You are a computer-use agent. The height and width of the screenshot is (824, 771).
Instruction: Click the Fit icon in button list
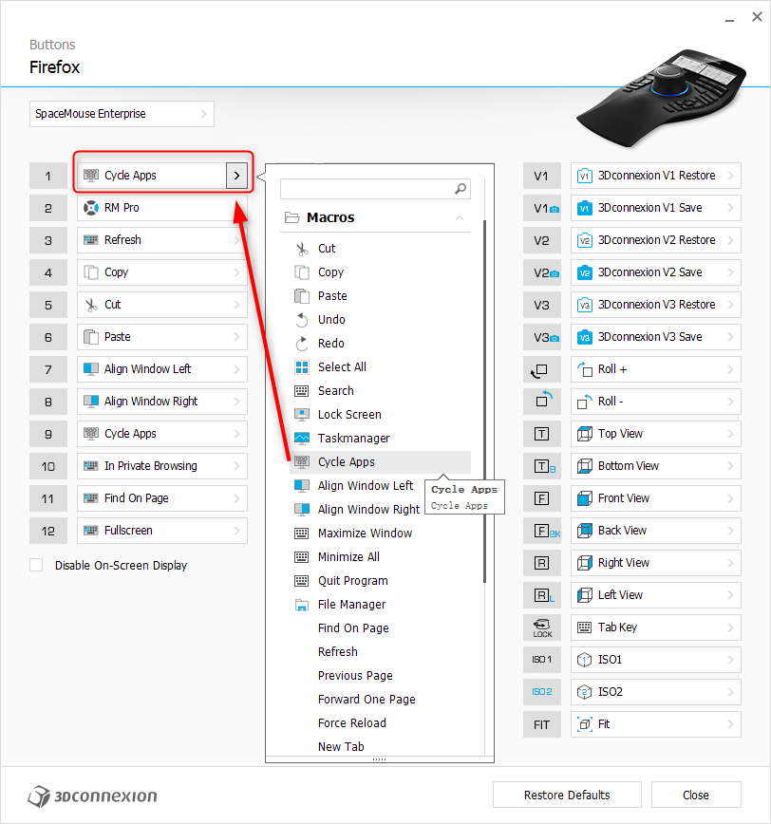tap(585, 724)
